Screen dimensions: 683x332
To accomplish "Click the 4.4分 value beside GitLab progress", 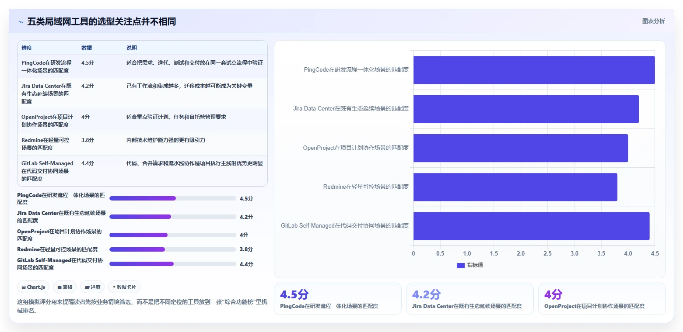I will 246,264.
